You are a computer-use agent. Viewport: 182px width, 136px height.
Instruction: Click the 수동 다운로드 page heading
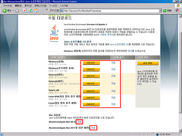[60, 18]
